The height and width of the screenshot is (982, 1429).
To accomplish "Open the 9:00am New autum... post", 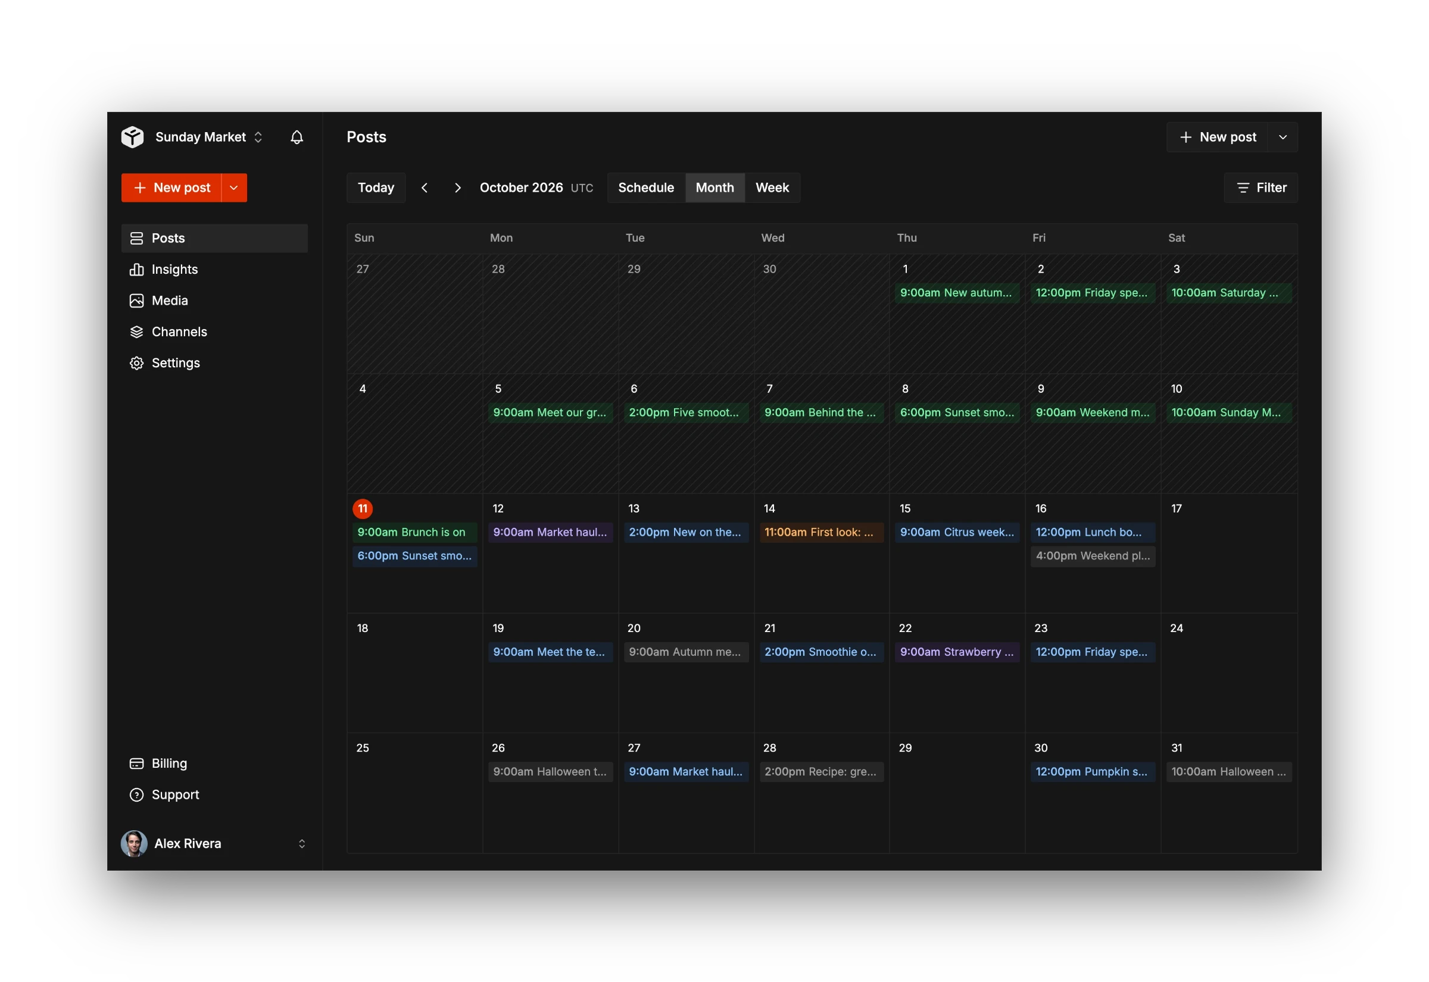I will tap(957, 293).
